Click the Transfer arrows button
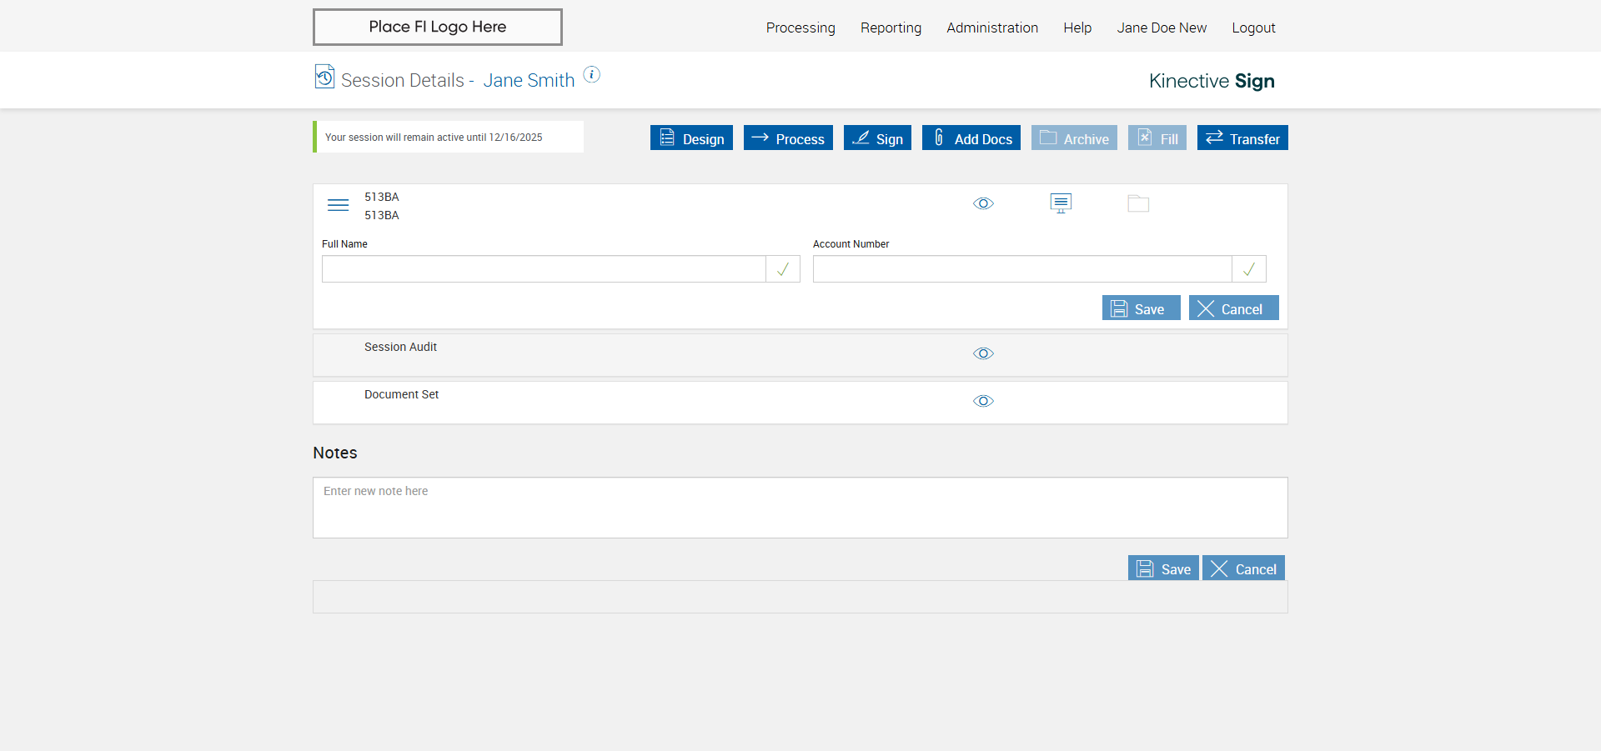This screenshot has width=1601, height=751. tap(1242, 138)
